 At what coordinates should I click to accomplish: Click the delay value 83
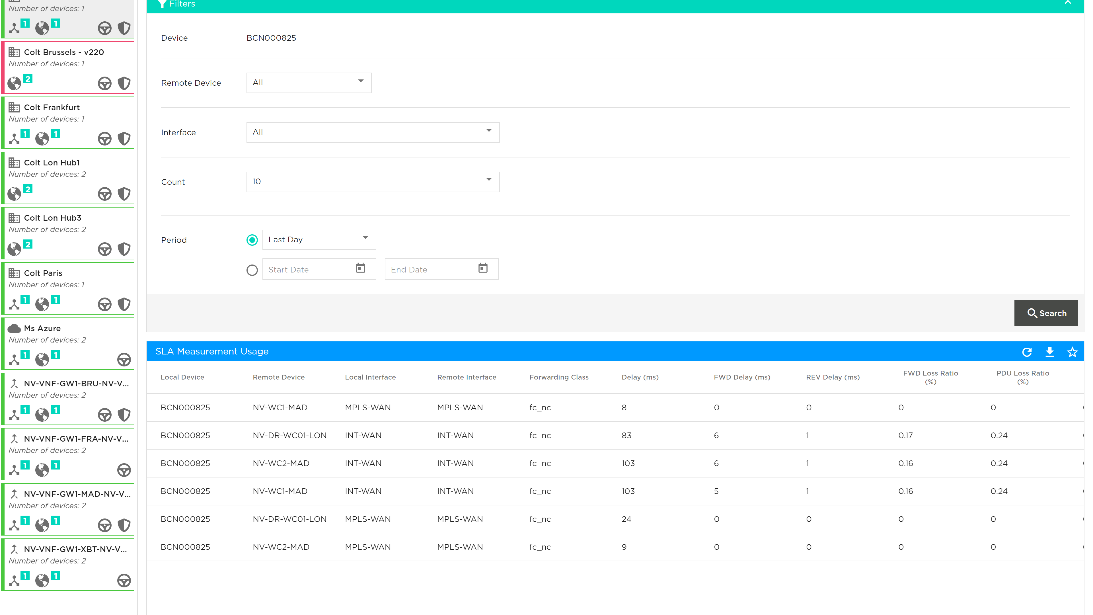point(626,435)
